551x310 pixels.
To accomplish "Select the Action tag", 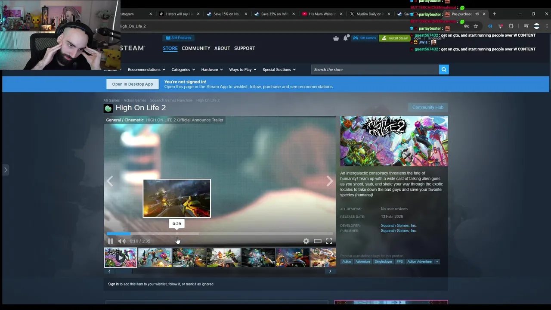I will click(x=347, y=261).
